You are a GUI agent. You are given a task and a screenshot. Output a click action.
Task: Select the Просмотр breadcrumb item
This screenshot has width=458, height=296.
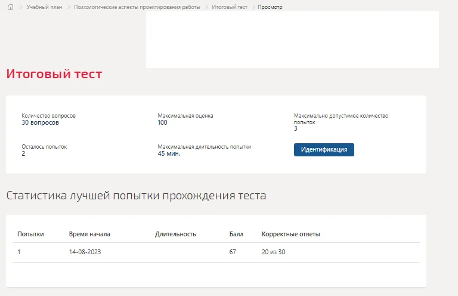(x=270, y=7)
